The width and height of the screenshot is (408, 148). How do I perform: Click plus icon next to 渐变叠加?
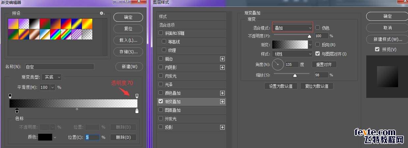click(x=222, y=102)
